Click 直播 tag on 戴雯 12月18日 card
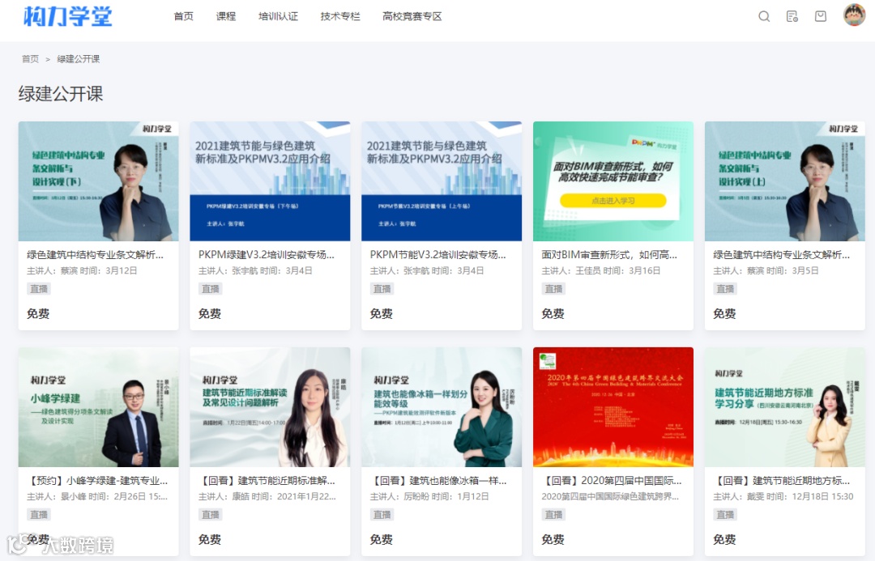The width and height of the screenshot is (875, 561). [x=725, y=515]
